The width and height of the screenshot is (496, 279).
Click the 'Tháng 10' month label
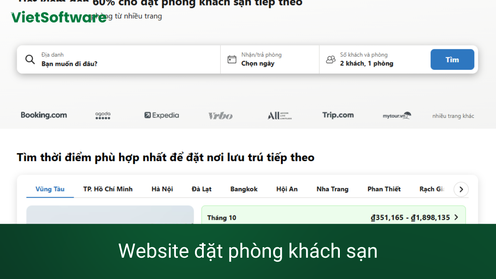[222, 218]
